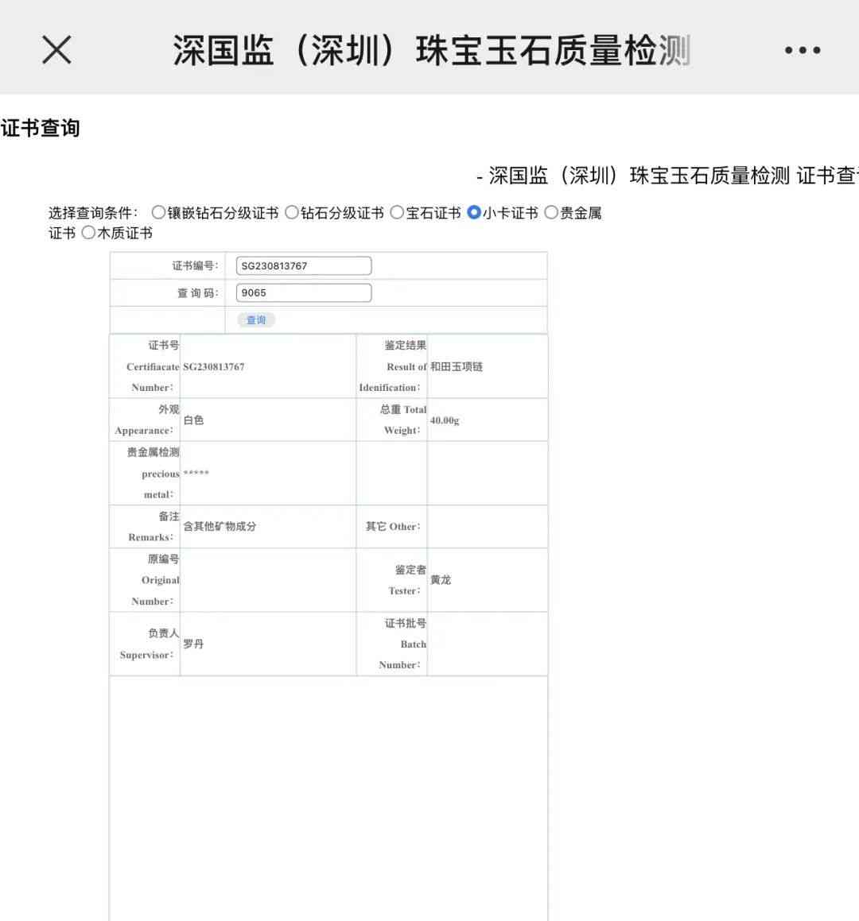Select the 镶嵌钻石分级证书 radio option
The height and width of the screenshot is (921, 859).
coord(158,212)
